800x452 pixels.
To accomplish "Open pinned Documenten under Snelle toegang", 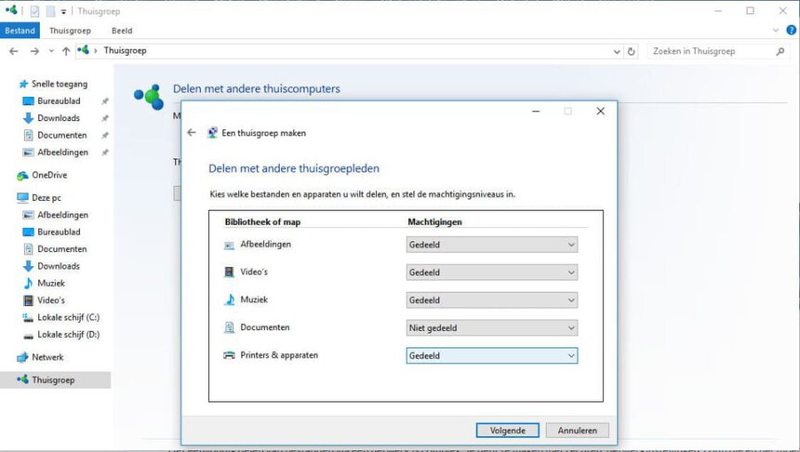I will (x=61, y=135).
